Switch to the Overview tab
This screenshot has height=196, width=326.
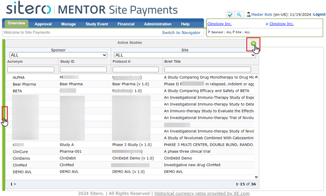[x=17, y=23]
